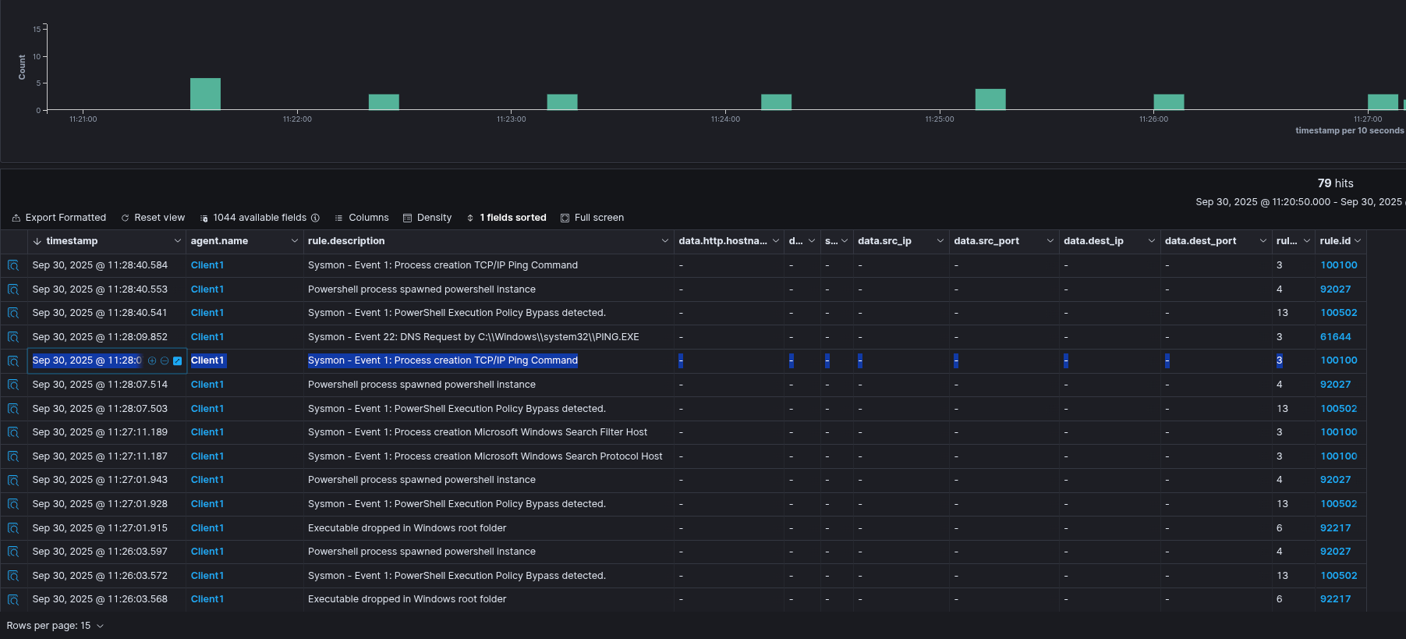Inspect the first row's document details
This screenshot has width=1406, height=639.
(x=13, y=265)
